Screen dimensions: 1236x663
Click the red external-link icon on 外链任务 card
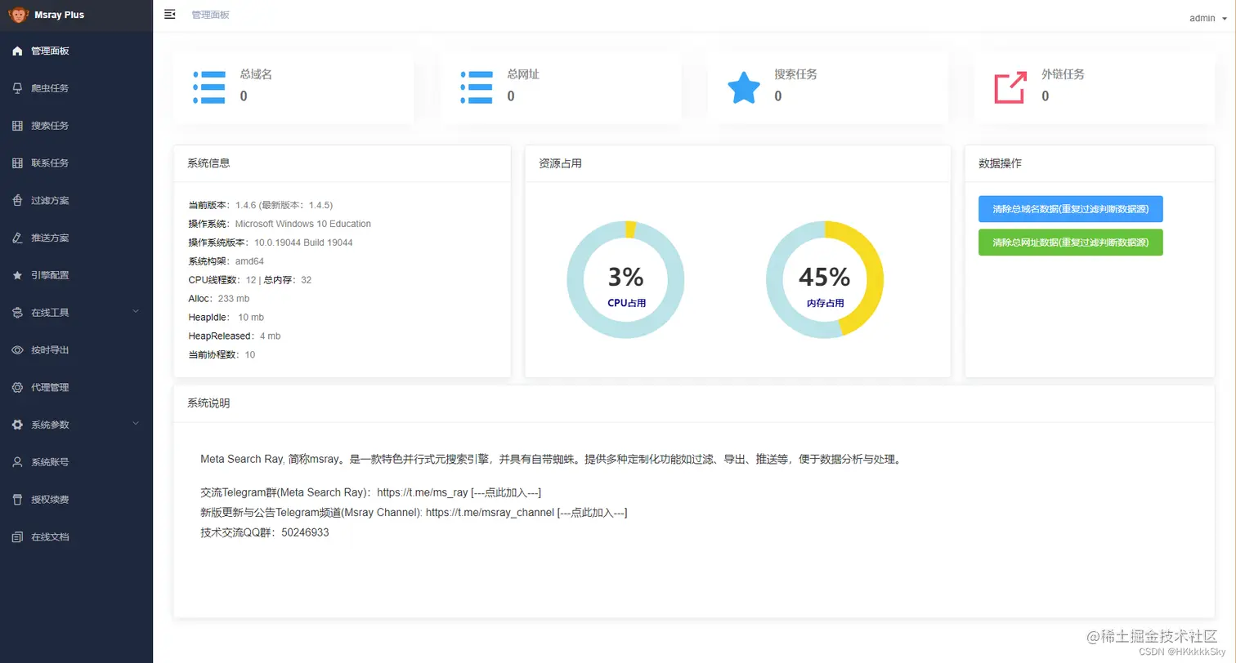coord(1011,87)
